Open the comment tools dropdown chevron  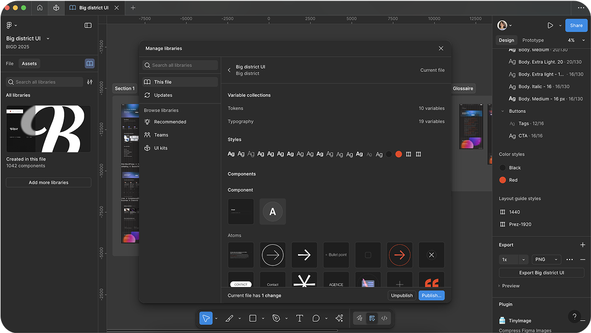click(326, 318)
